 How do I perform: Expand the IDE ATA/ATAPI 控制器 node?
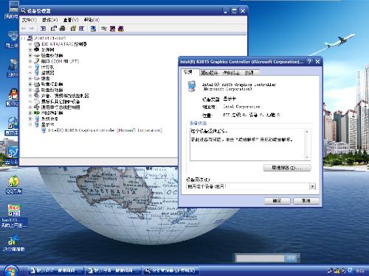point(30,44)
